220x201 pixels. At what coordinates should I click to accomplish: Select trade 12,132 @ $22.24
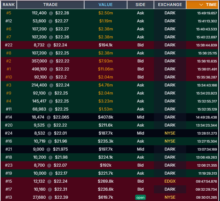[x=50, y=181]
